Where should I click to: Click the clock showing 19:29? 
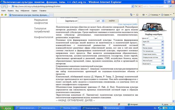pos(171,108)
